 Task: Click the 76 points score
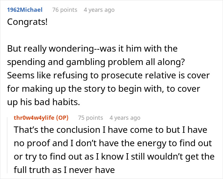(x=65, y=10)
